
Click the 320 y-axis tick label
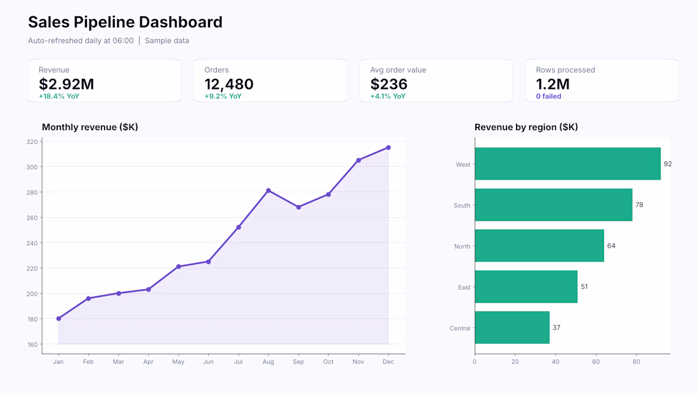click(x=32, y=142)
